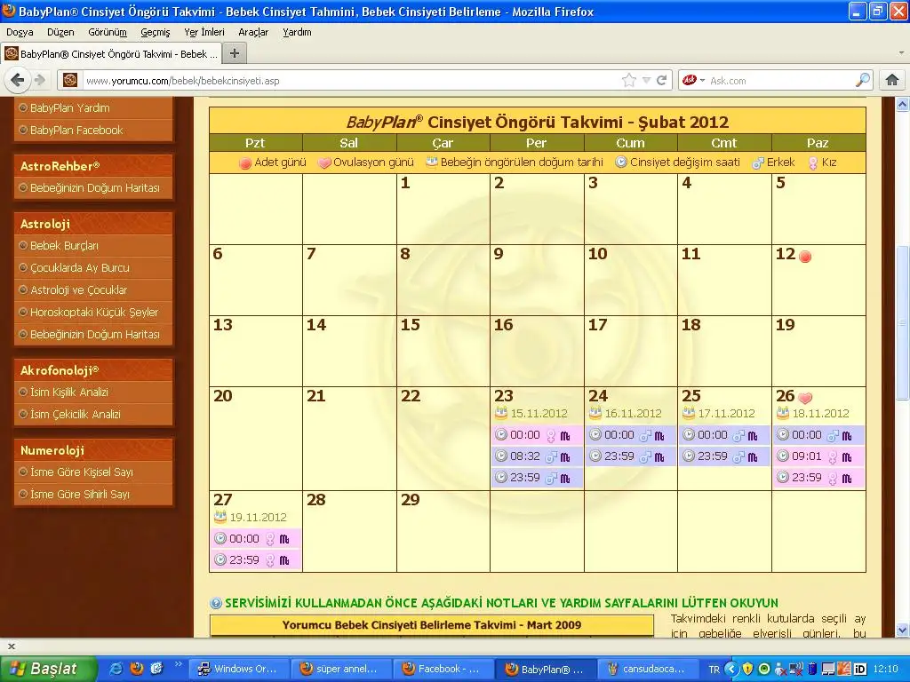The image size is (910, 682).
Task: Click the scrollbar down arrow
Action: [x=902, y=630]
